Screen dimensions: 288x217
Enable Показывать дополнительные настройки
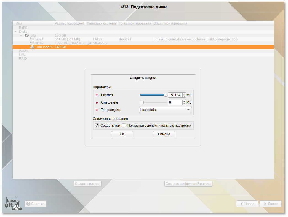[x=124, y=125]
